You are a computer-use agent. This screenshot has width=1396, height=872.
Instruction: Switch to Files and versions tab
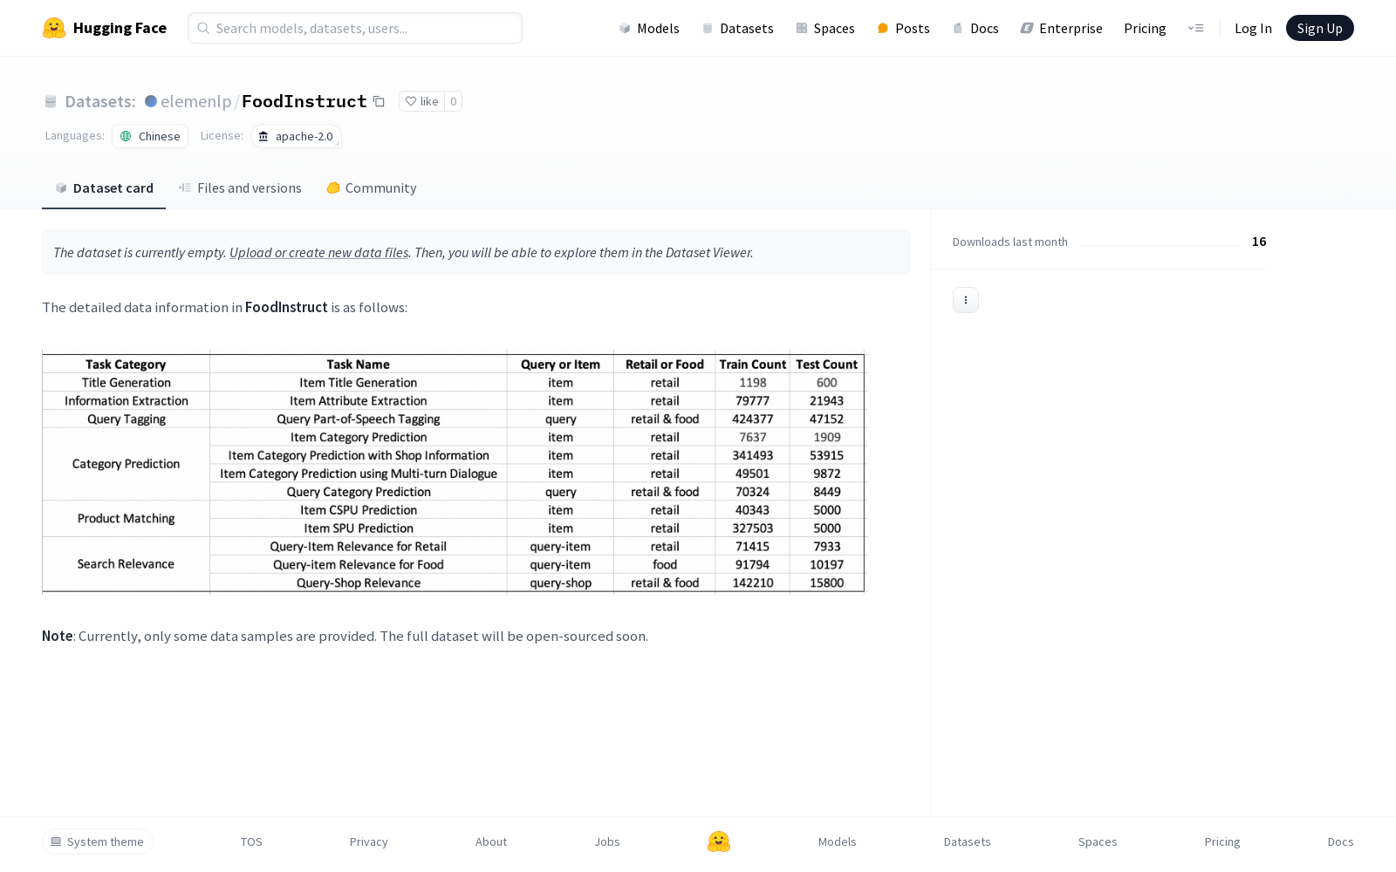pyautogui.click(x=240, y=187)
